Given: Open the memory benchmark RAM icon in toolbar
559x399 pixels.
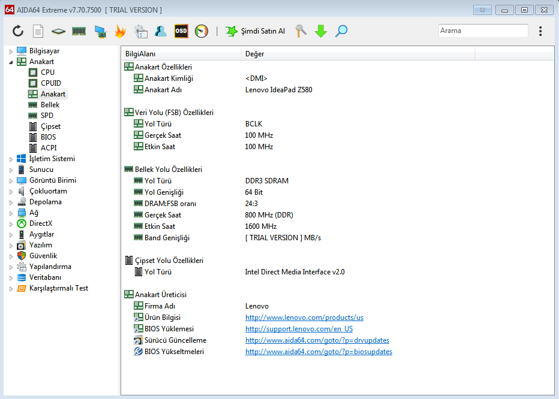Looking at the screenshot, I should pyautogui.click(x=79, y=31).
